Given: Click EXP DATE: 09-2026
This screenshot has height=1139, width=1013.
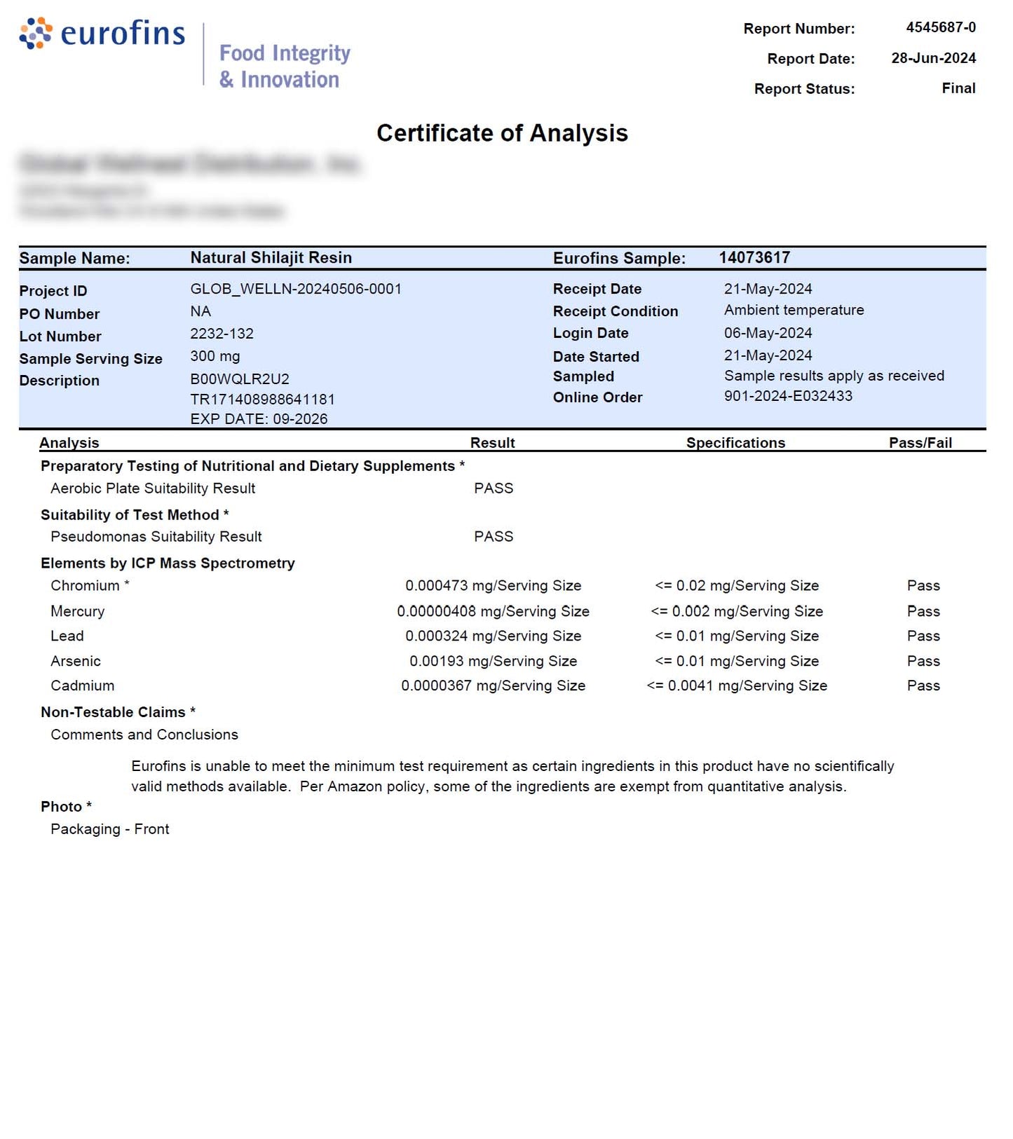Looking at the screenshot, I should point(259,419).
